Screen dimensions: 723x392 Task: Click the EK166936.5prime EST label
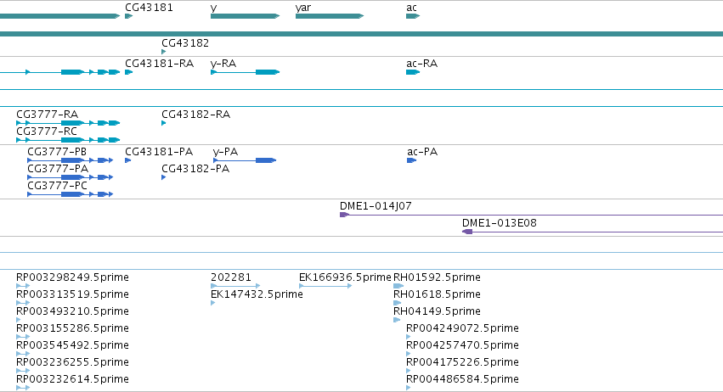[345, 277]
